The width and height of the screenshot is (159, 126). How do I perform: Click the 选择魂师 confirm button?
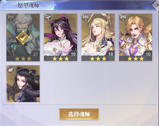pos(79,114)
